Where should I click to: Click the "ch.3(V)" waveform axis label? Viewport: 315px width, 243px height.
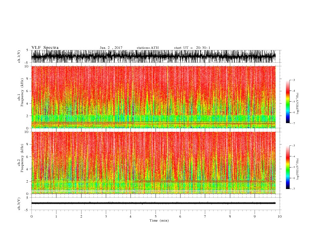click(19, 204)
